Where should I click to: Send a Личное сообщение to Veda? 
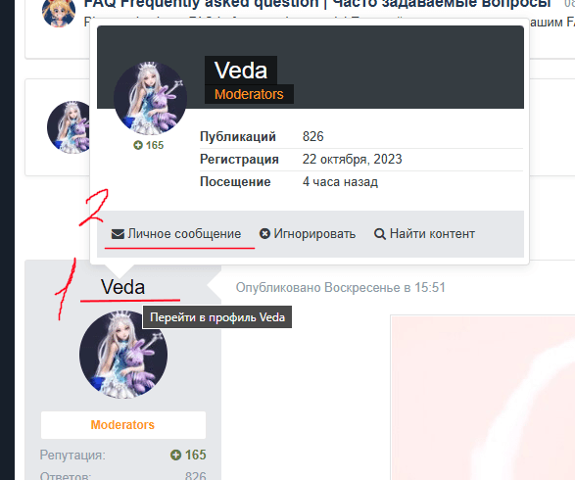176,234
